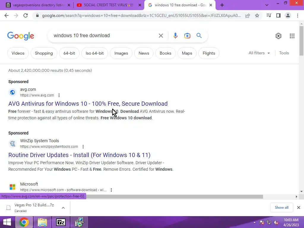Open Chrome from the taskbar
The width and height of the screenshot is (304, 228).
24,222
